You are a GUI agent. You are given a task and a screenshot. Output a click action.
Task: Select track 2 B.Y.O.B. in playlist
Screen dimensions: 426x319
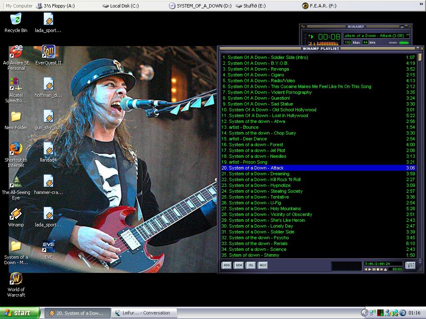click(319, 63)
